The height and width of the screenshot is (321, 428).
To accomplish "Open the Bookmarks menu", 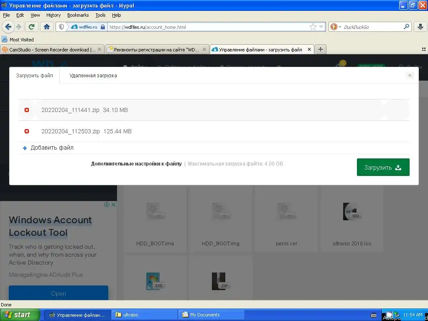I will click(78, 15).
